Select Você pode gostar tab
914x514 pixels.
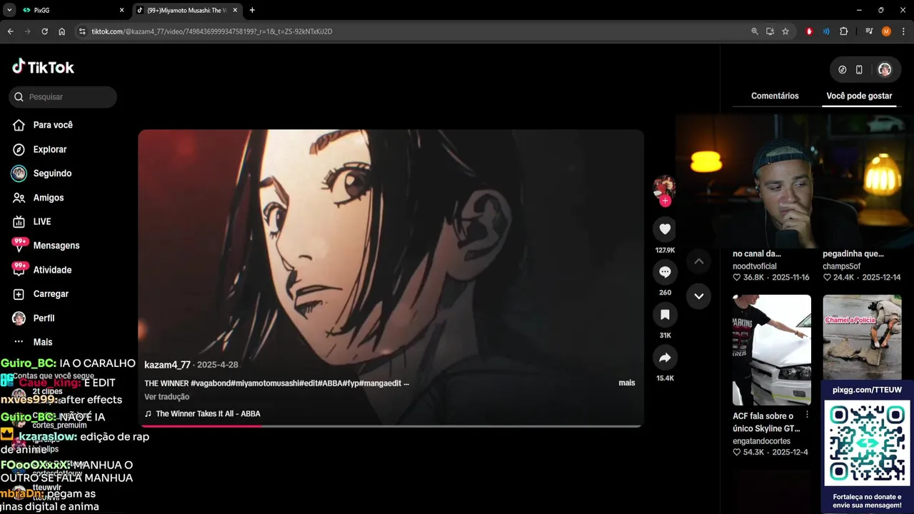(x=859, y=96)
